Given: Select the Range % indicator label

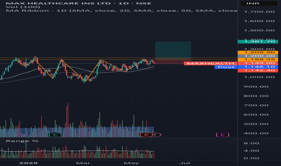Looking at the screenshot, I should pos(22,141).
